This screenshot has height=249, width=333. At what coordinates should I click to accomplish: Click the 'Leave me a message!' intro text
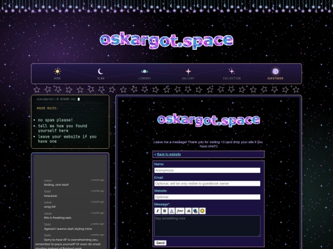pyautogui.click(x=208, y=144)
